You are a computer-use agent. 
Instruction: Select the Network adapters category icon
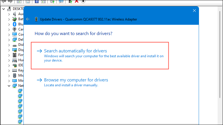pos(15,86)
